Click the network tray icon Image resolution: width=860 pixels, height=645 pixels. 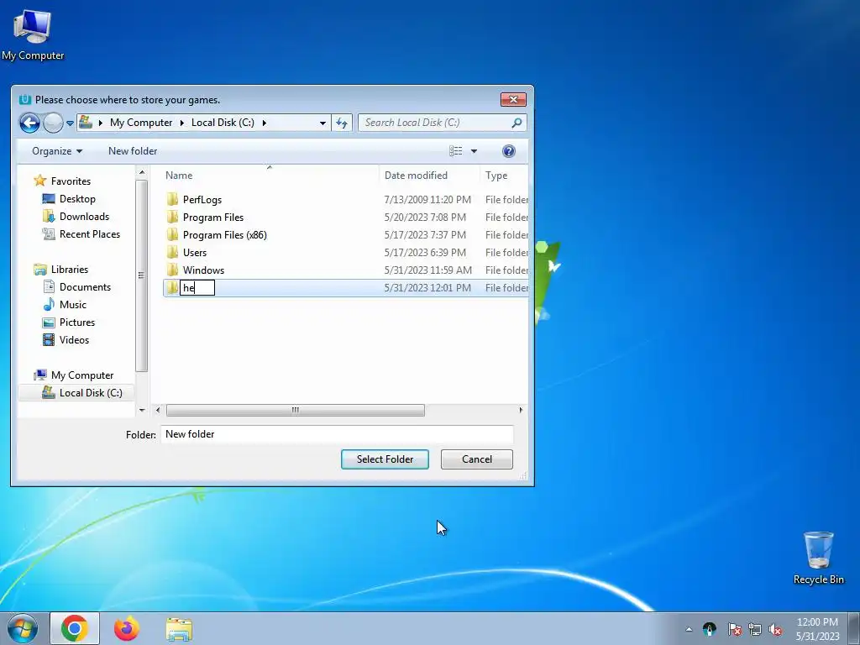coord(755,629)
